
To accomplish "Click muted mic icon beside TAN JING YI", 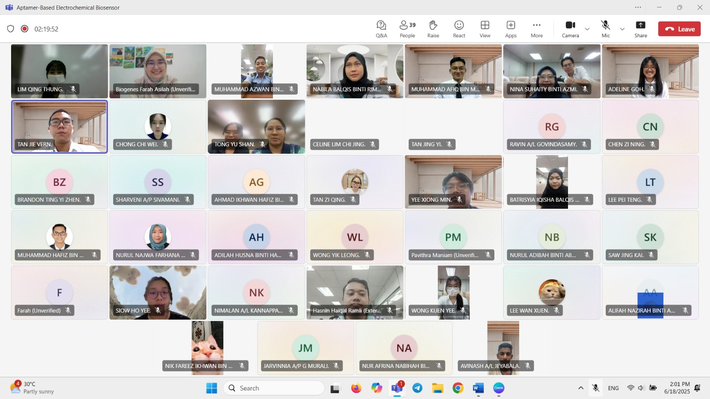I will (x=449, y=144).
